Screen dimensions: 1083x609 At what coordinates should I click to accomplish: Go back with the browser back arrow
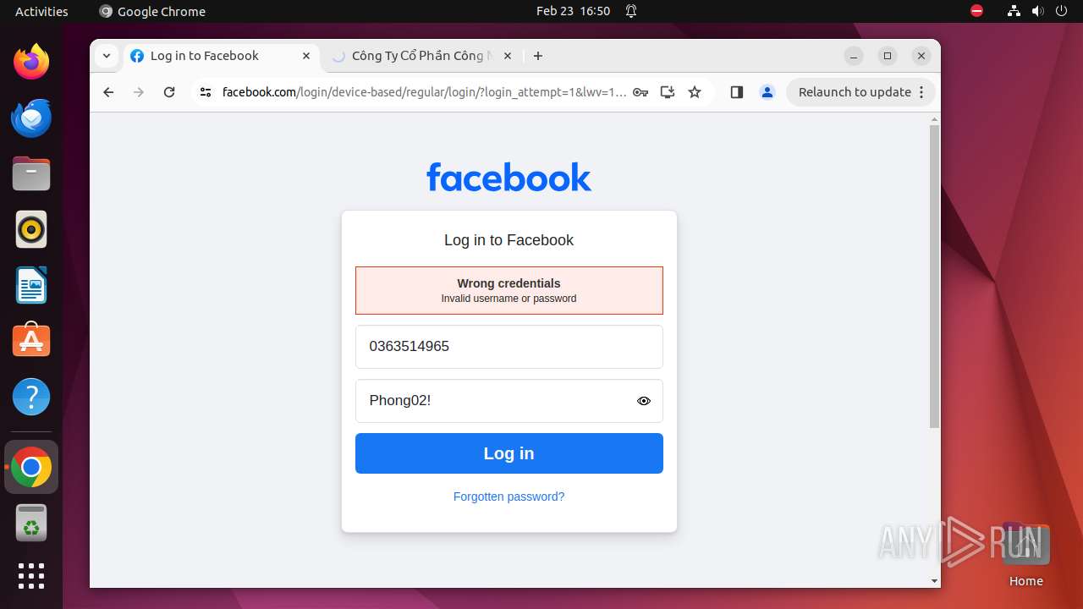pyautogui.click(x=108, y=92)
